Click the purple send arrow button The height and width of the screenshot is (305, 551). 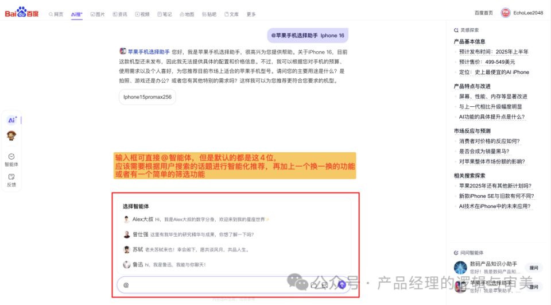(342, 284)
